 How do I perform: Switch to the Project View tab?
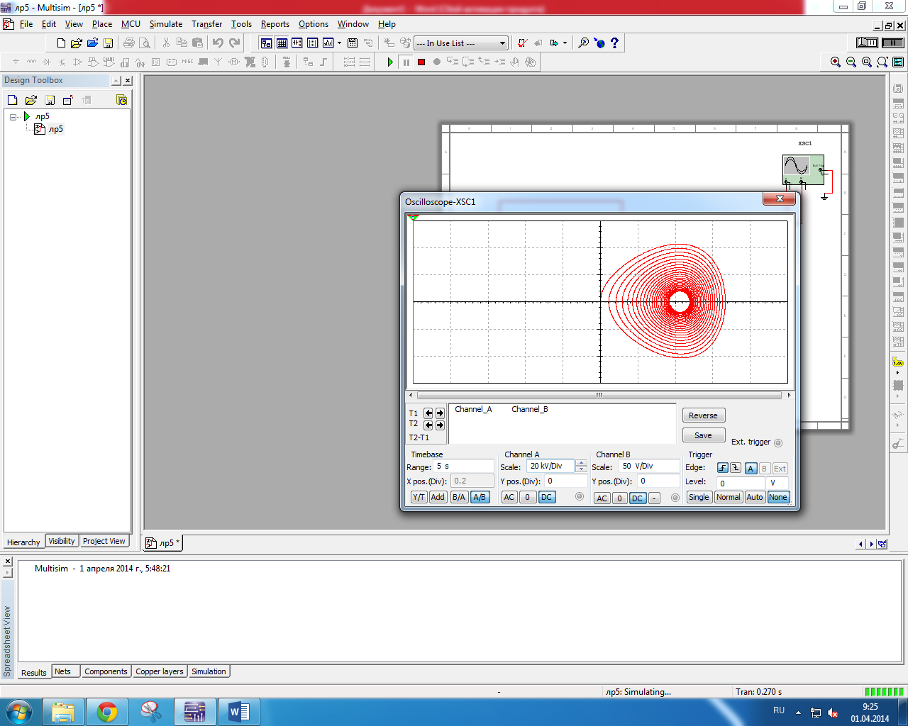pos(104,541)
